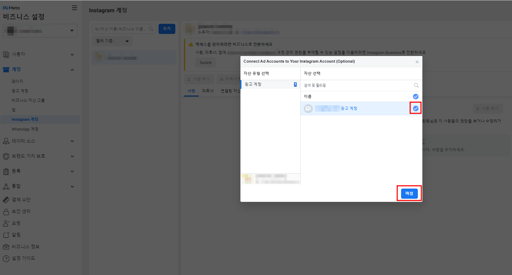Open WhatsApp 계정 in the sidebar
The width and height of the screenshot is (512, 275).
coord(25,129)
